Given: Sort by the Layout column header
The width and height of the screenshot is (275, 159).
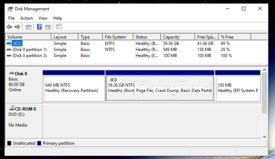Looking at the screenshot, I should pos(65,37).
